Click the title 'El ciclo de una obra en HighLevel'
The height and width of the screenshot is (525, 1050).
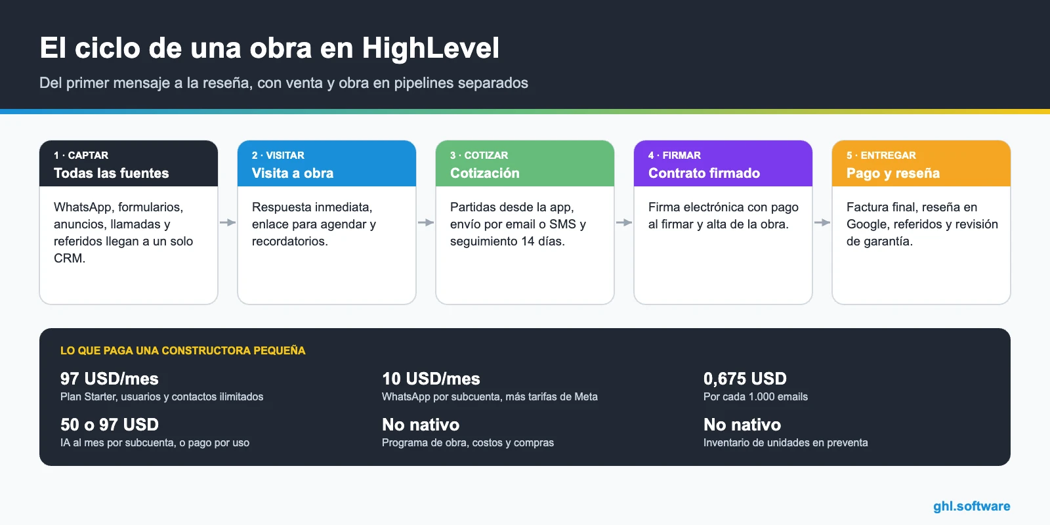point(269,48)
